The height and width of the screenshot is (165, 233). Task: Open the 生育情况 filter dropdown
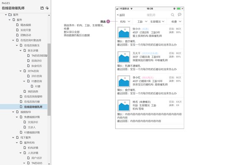pos(157,22)
